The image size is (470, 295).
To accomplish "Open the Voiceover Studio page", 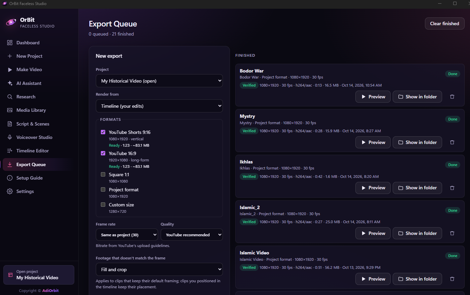I will pyautogui.click(x=39, y=137).
